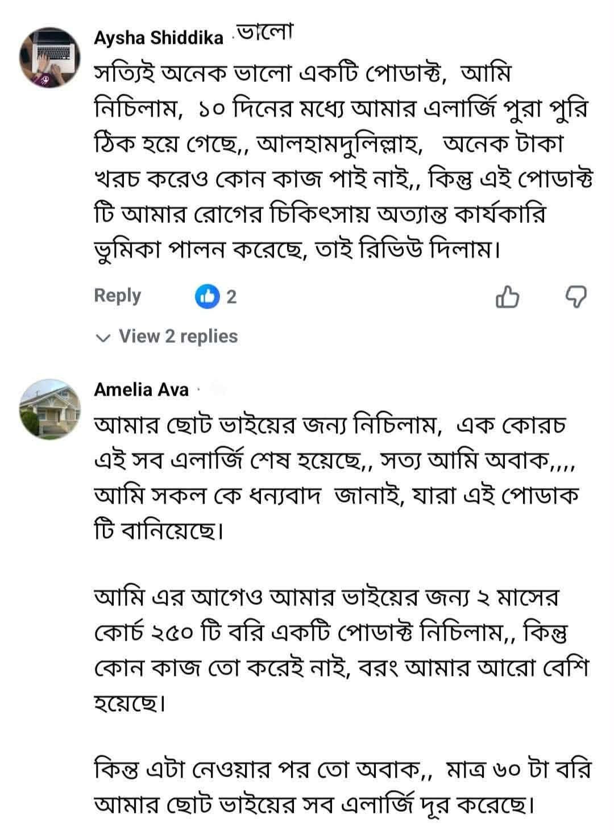Image resolution: width=614 pixels, height=835 pixels.
Task: Click the View 2 replies link
Action: click(x=178, y=337)
